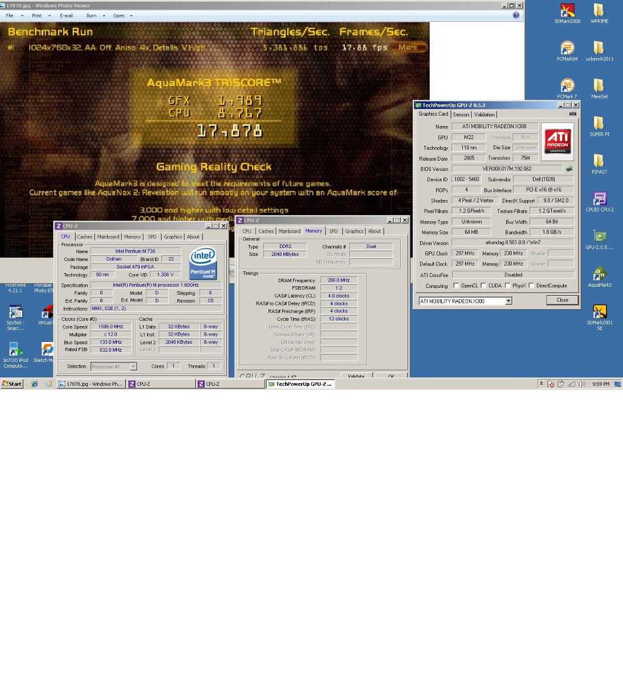Screen dimensions: 623x684
Task: Open the AquaMark3 desktop shortcut
Action: [599, 277]
